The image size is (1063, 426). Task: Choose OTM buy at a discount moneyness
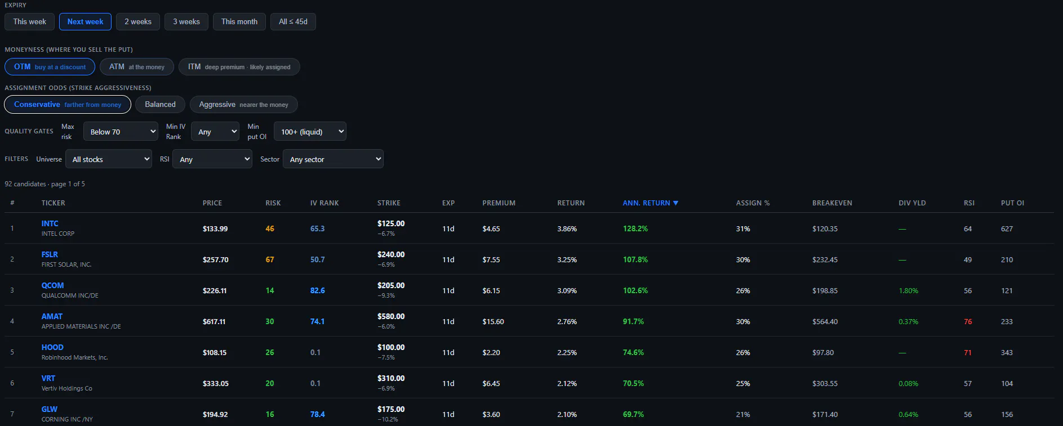tap(50, 67)
